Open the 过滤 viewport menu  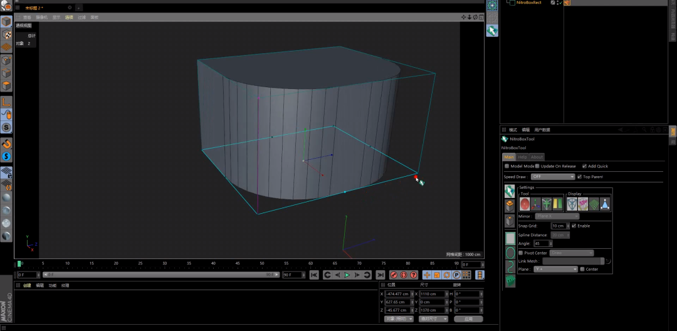point(81,18)
